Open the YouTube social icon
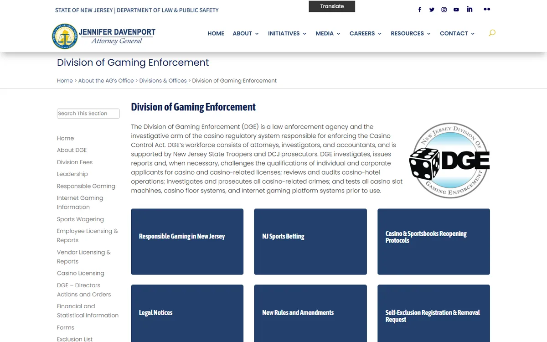547x342 pixels. [x=456, y=10]
